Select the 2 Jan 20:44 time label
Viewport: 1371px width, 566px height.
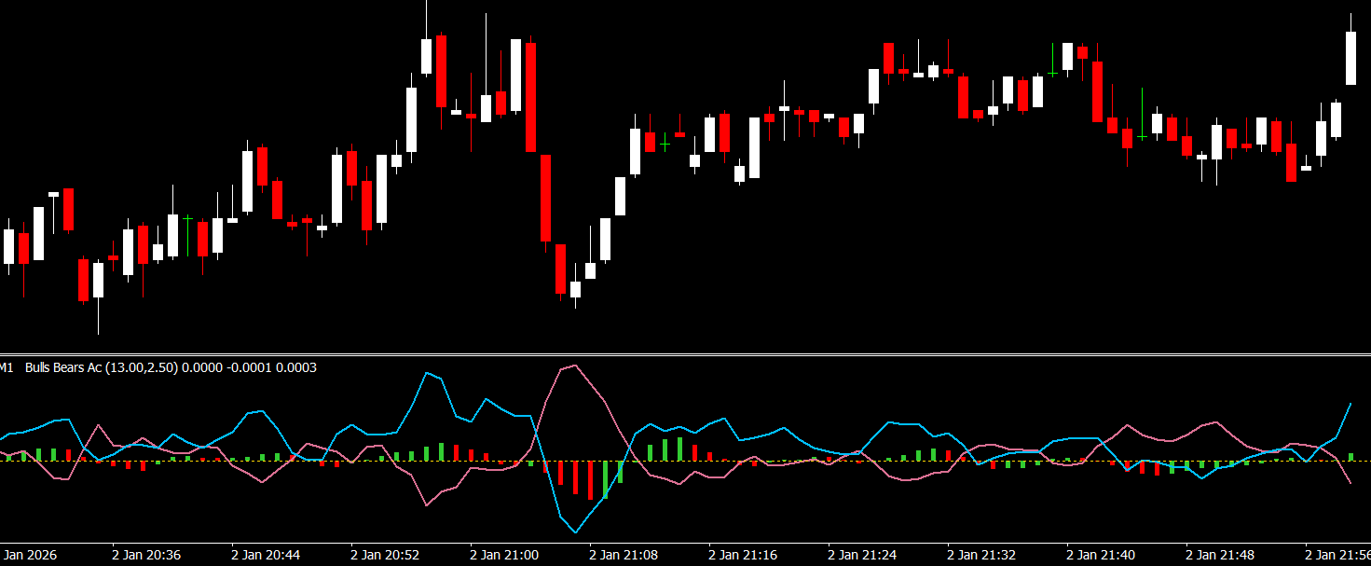[x=266, y=555]
